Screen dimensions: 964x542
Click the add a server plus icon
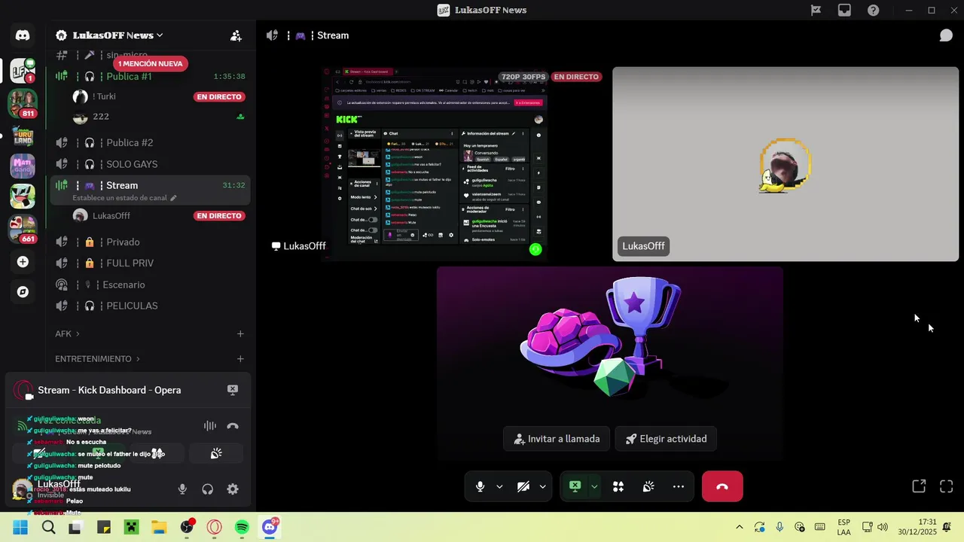tap(23, 262)
